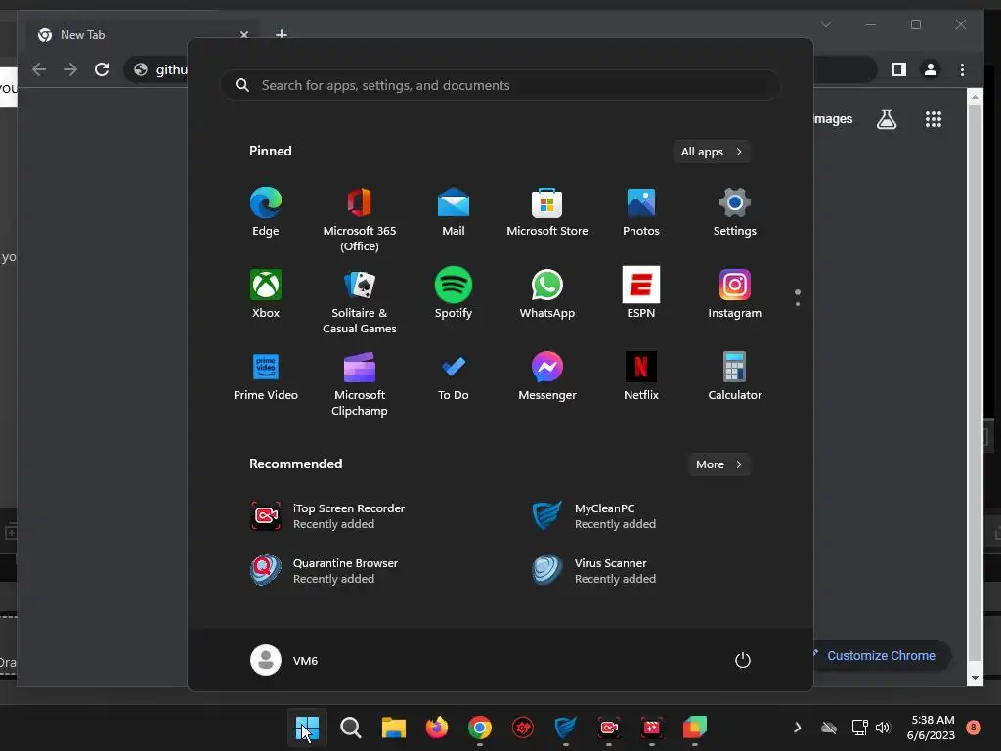Open Instagram from pinned apps

[x=735, y=294]
